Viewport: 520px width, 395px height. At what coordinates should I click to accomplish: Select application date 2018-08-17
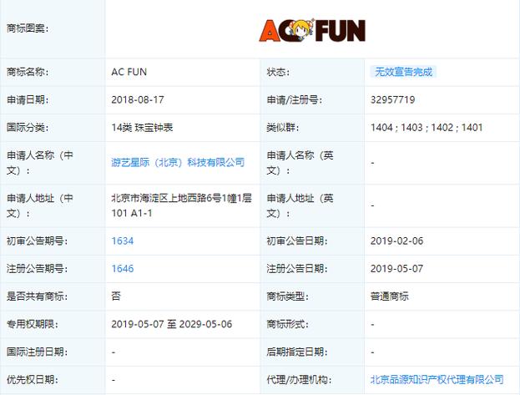tap(138, 100)
